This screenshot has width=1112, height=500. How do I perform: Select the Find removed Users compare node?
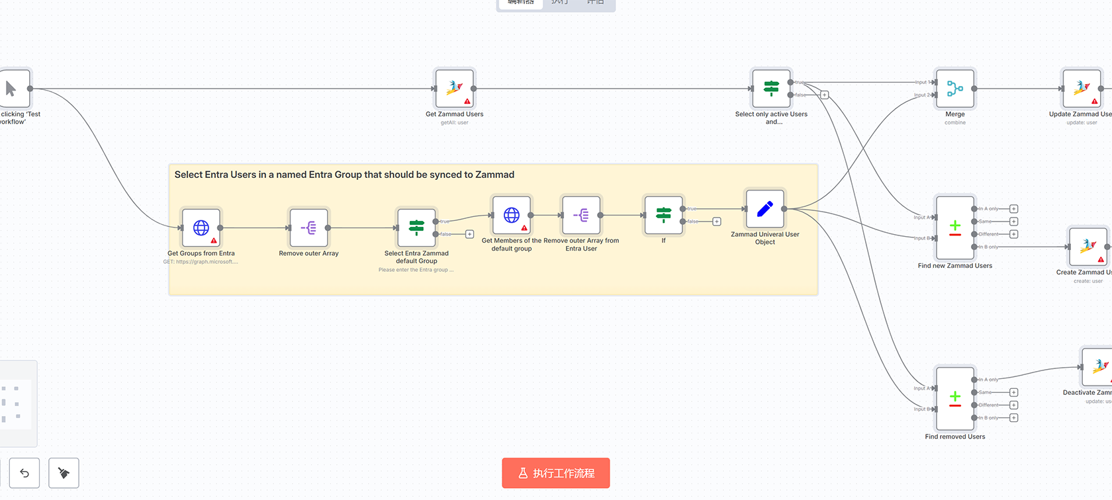coord(954,399)
